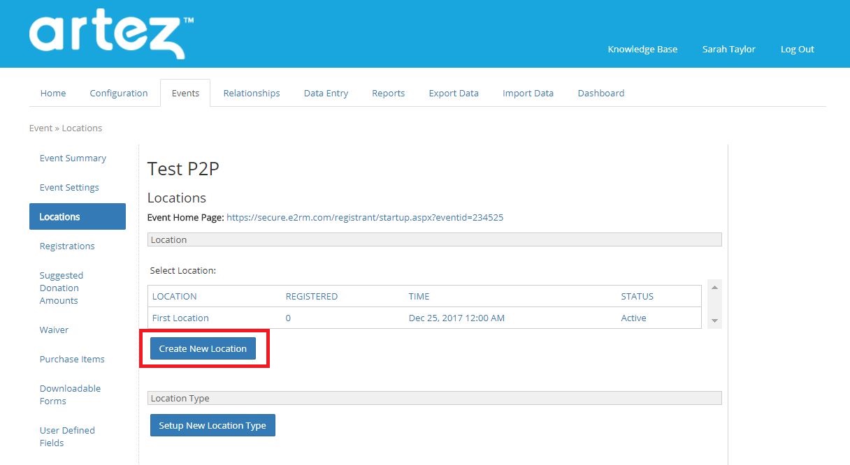
Task: Click the REGISTERED column header
Action: 312,296
